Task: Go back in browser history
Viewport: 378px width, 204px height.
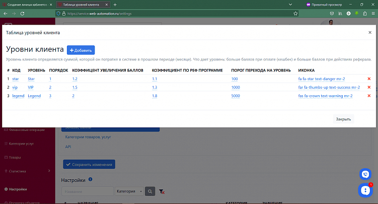Action: click(x=6, y=14)
